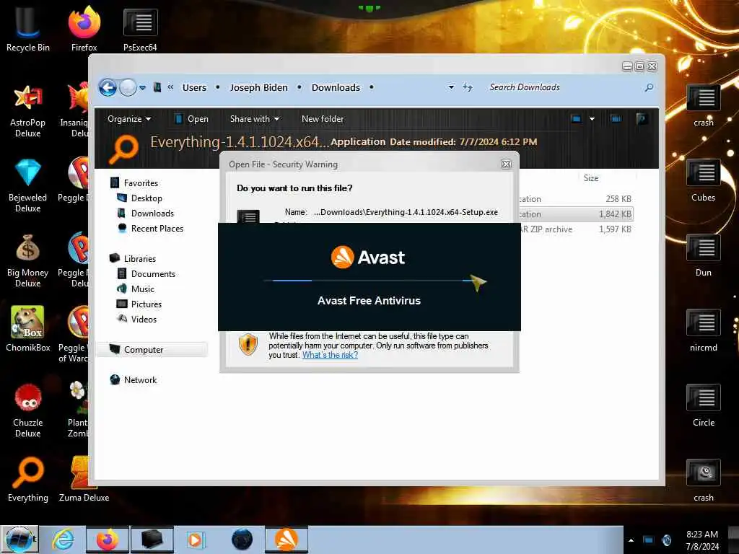This screenshot has width=739, height=554.
Task: Click the search magnifier icon in Explorer
Action: pyautogui.click(x=649, y=87)
